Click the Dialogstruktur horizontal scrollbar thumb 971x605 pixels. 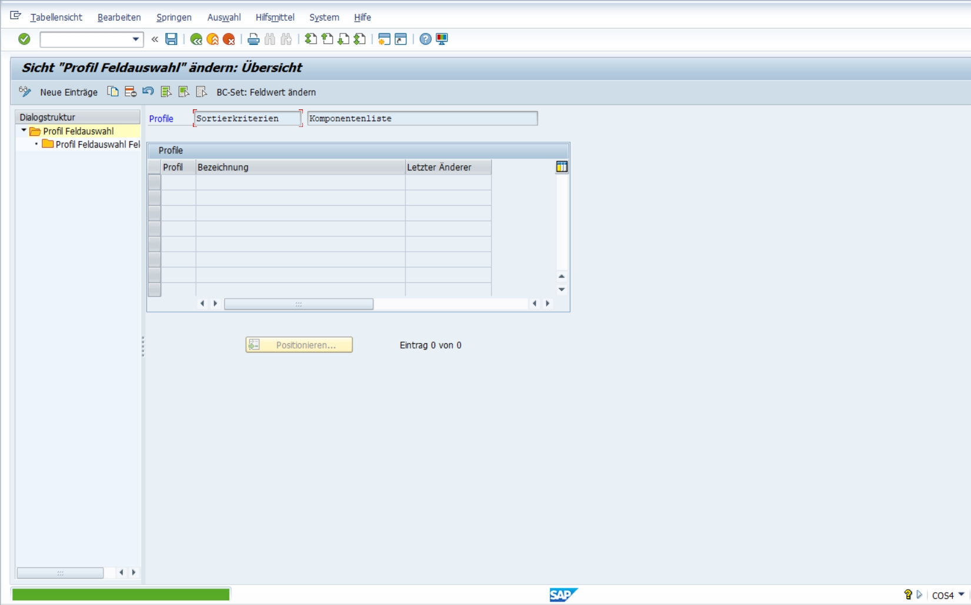pyautogui.click(x=60, y=573)
